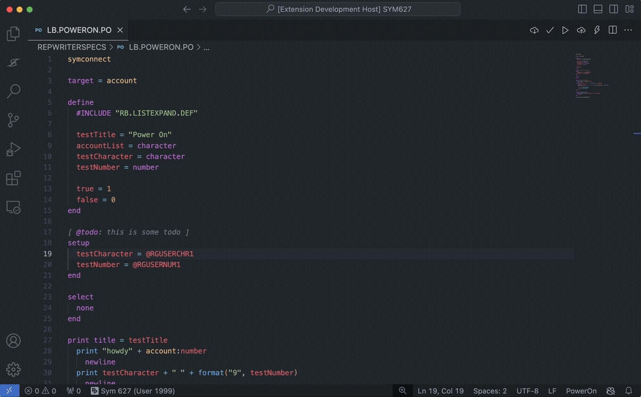The width and height of the screenshot is (641, 397).
Task: Open the Search view in activity bar
Action: (x=13, y=91)
